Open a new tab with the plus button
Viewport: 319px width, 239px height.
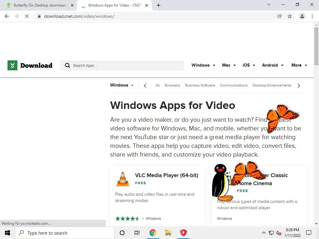point(159,5)
